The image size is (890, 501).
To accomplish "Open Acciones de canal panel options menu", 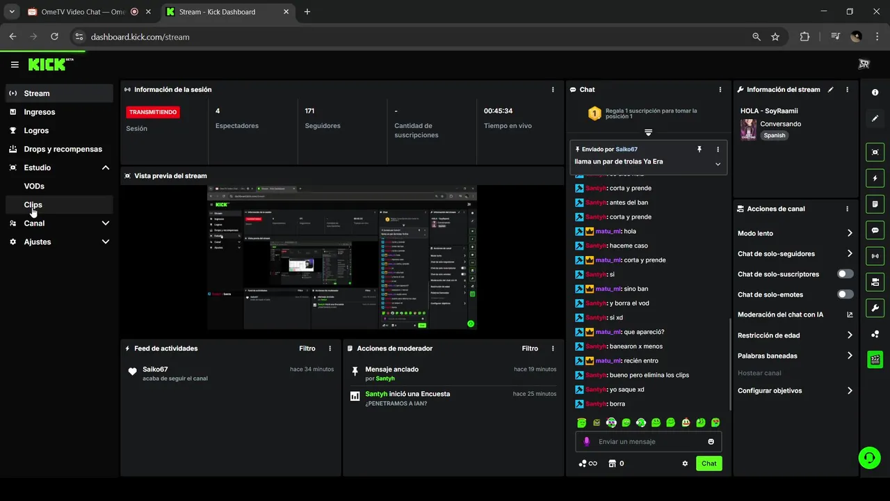I will coord(847,209).
